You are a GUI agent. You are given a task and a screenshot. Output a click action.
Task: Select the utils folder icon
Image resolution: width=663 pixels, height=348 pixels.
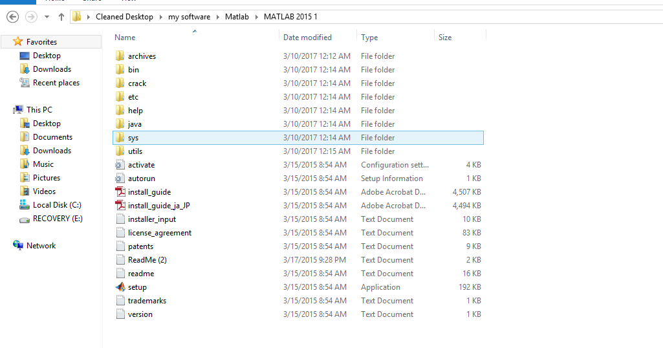tap(120, 151)
